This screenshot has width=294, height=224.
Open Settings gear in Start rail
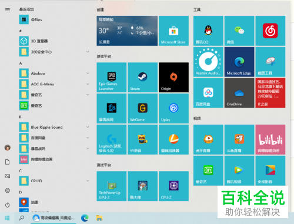[8, 190]
